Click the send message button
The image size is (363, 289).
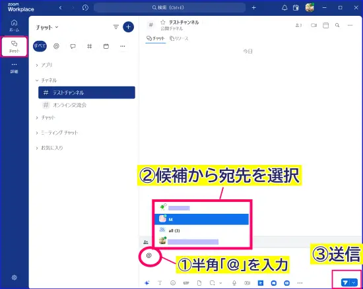(346, 282)
